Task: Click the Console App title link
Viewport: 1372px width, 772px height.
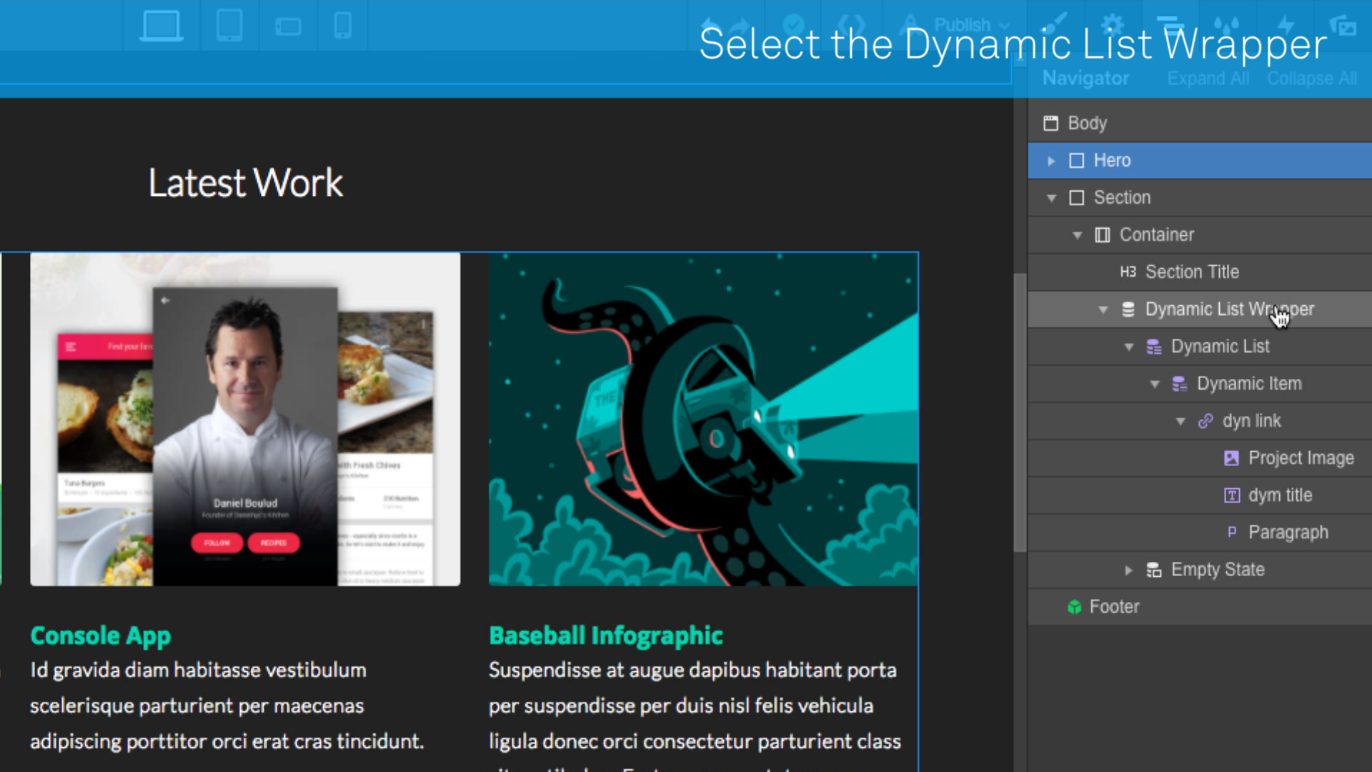Action: [100, 635]
